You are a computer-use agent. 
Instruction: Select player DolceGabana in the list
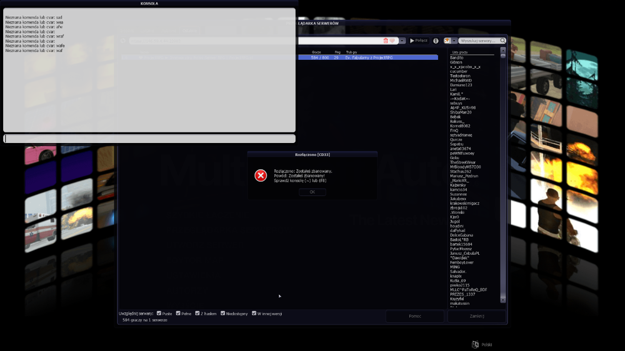click(x=462, y=235)
